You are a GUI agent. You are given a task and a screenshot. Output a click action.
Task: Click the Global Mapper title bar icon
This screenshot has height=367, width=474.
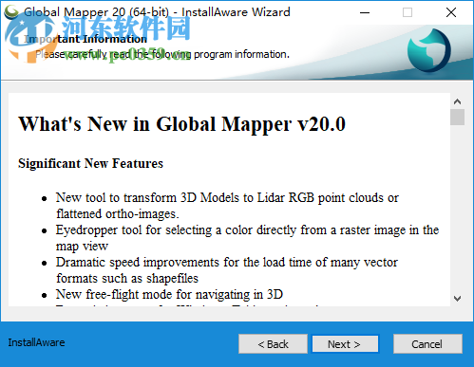pyautogui.click(x=11, y=11)
